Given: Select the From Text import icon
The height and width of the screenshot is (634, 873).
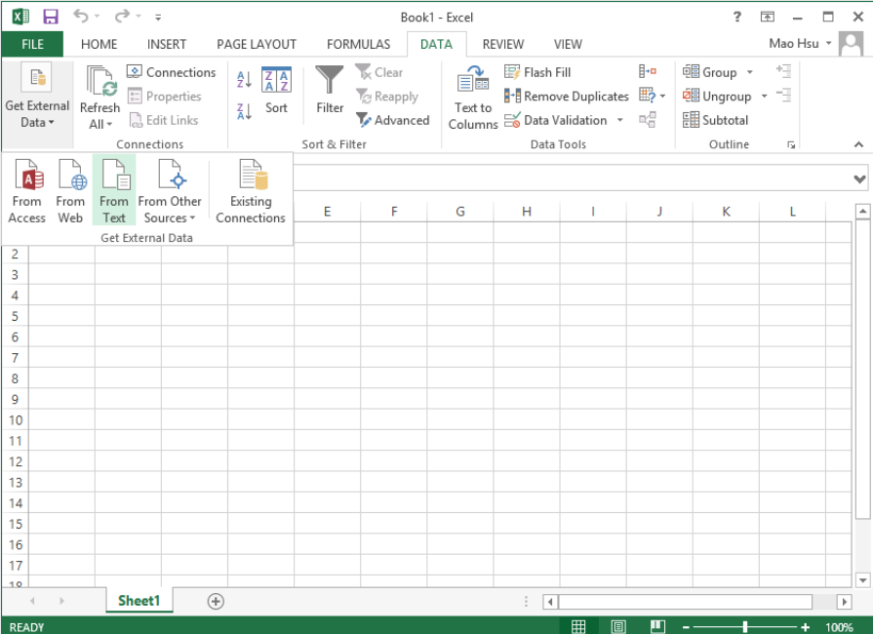Looking at the screenshot, I should 114,191.
